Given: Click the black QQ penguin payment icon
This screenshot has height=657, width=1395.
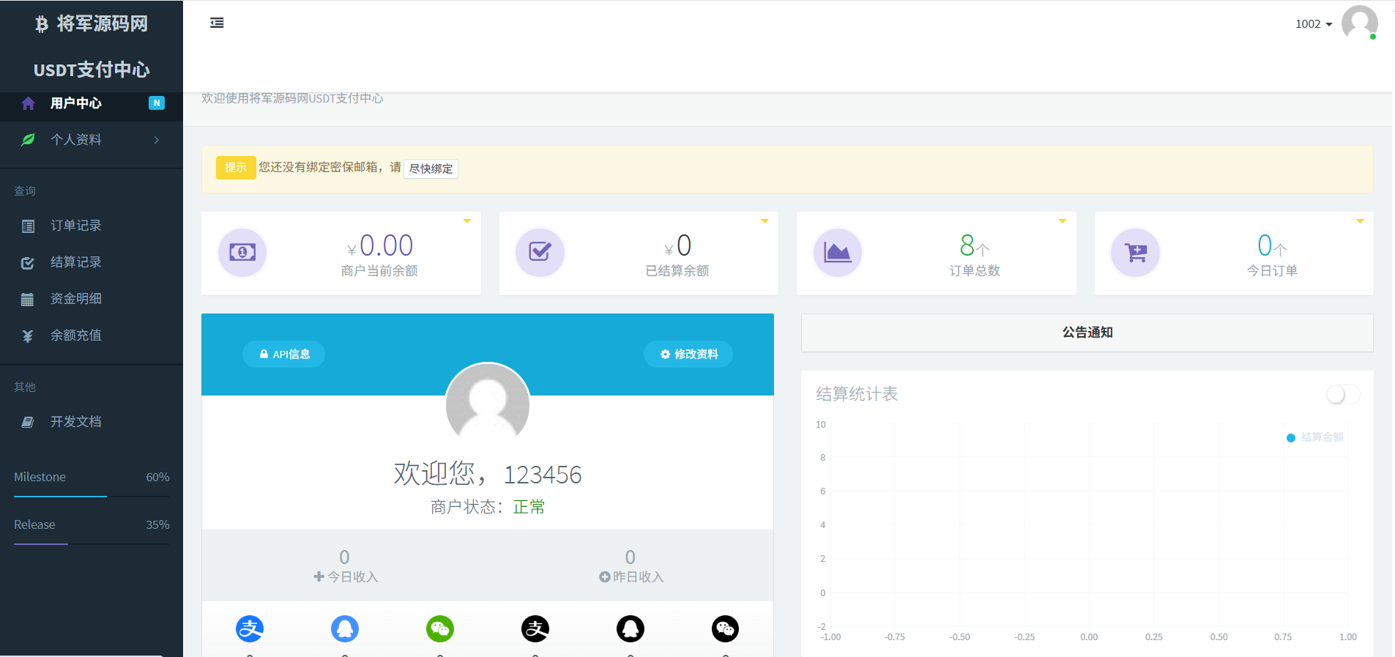Looking at the screenshot, I should click(x=630, y=628).
